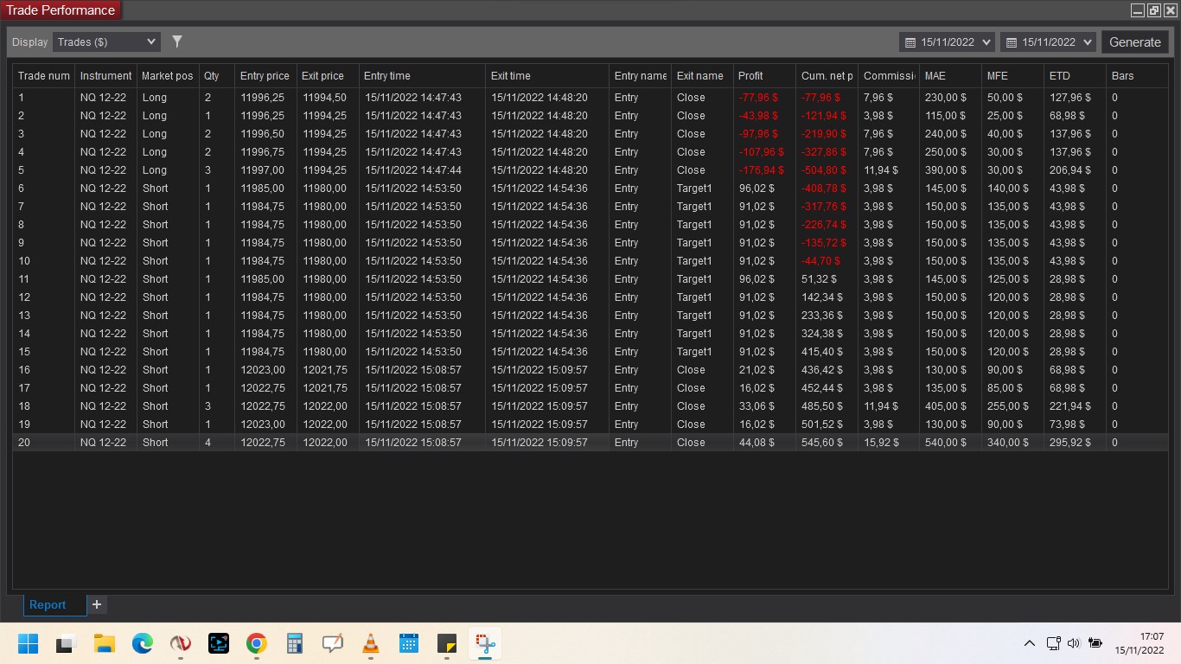Click the cumulative value -121,94 $
The height and width of the screenshot is (664, 1181).
click(824, 116)
